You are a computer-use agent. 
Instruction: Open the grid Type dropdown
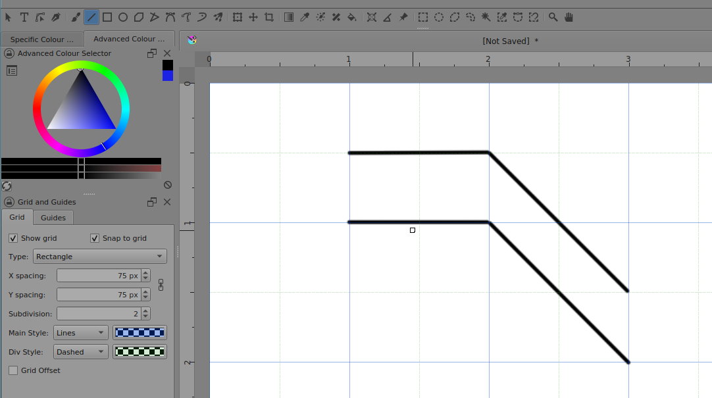pos(100,257)
